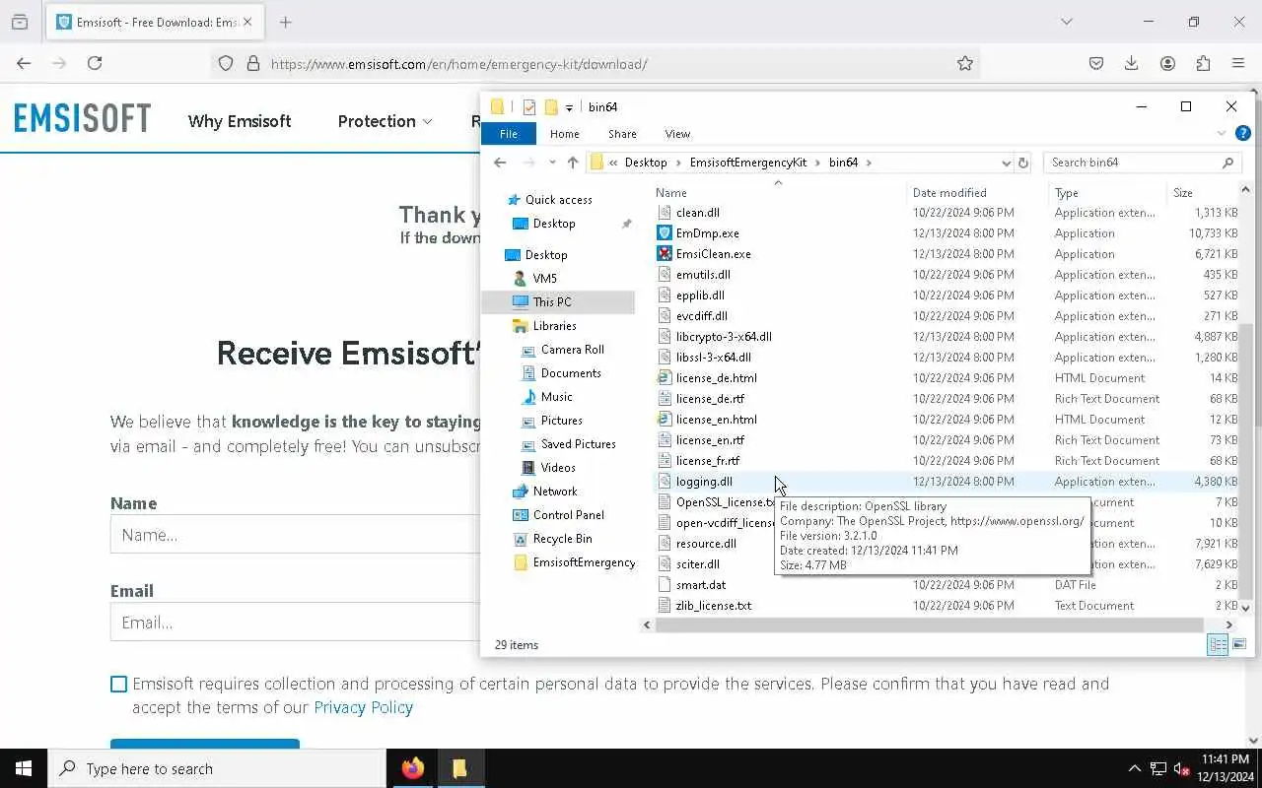Screen dimensions: 1262x788
Task: Open a new Firefox tab
Action: click(x=285, y=22)
